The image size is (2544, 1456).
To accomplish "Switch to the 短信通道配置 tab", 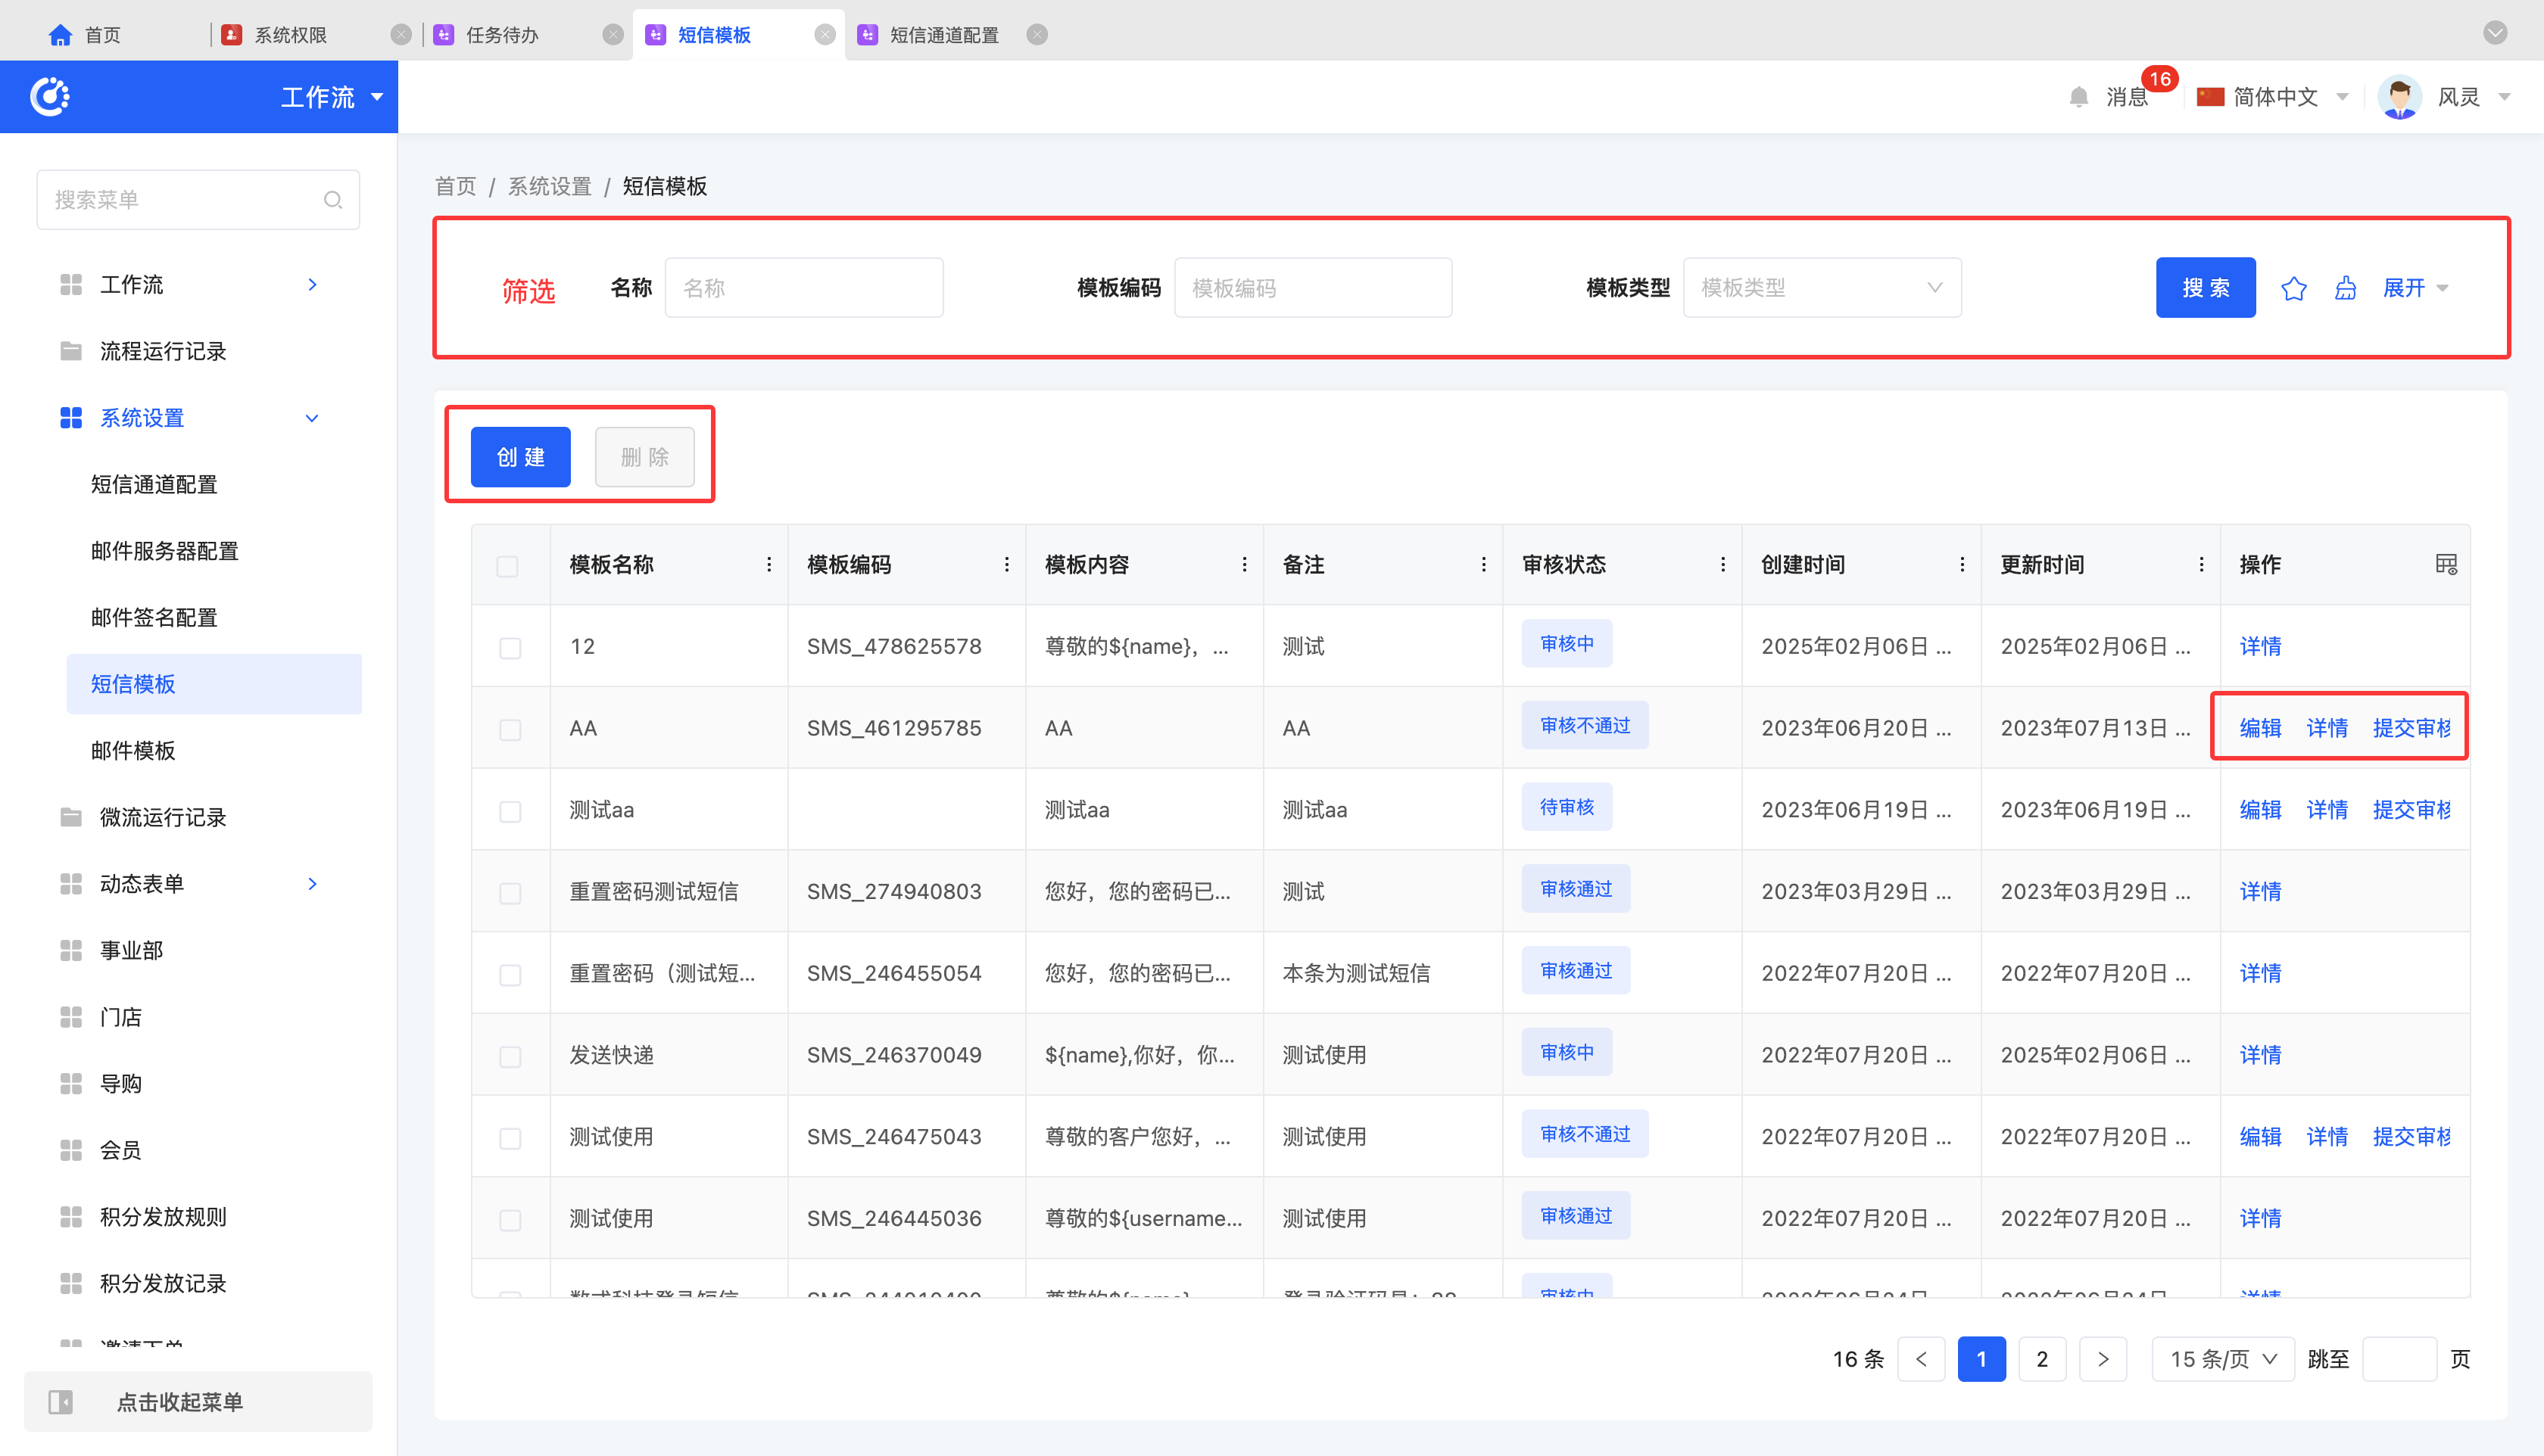I will (x=943, y=35).
